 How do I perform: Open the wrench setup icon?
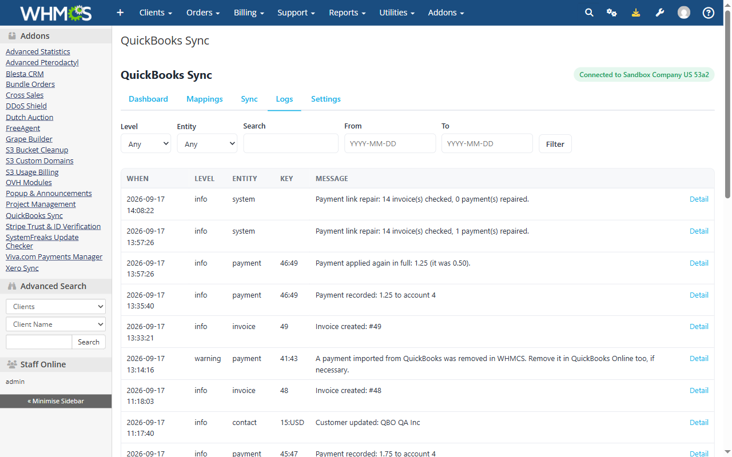pyautogui.click(x=660, y=13)
